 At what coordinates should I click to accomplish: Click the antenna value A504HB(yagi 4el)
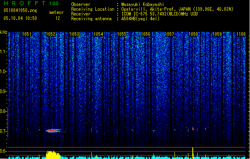pyautogui.click(x=140, y=19)
